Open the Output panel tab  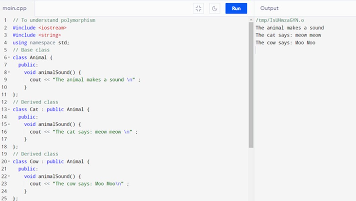coord(269,8)
